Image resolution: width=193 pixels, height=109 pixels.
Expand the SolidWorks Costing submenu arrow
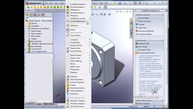(x=90, y=18)
